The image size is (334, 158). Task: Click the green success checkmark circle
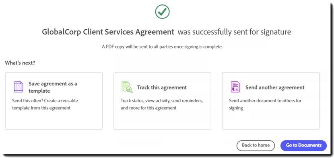click(x=162, y=12)
